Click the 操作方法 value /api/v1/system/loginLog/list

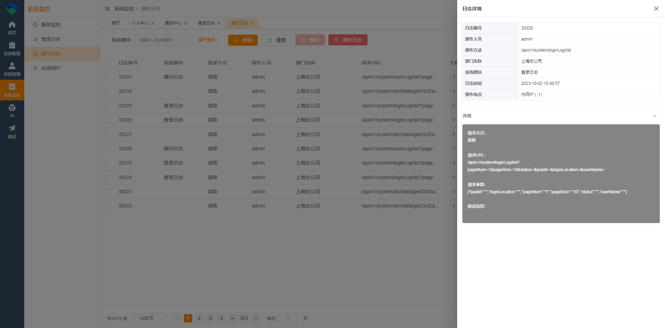point(546,50)
